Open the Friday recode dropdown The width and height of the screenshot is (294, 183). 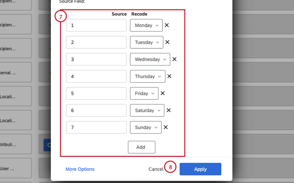tap(144, 93)
